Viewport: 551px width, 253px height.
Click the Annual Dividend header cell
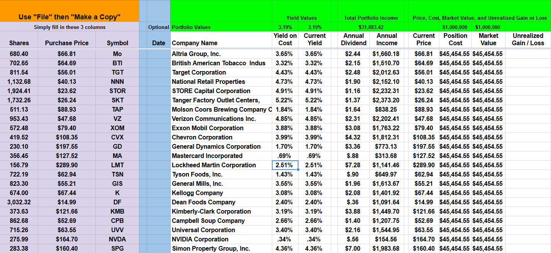tap(354, 39)
